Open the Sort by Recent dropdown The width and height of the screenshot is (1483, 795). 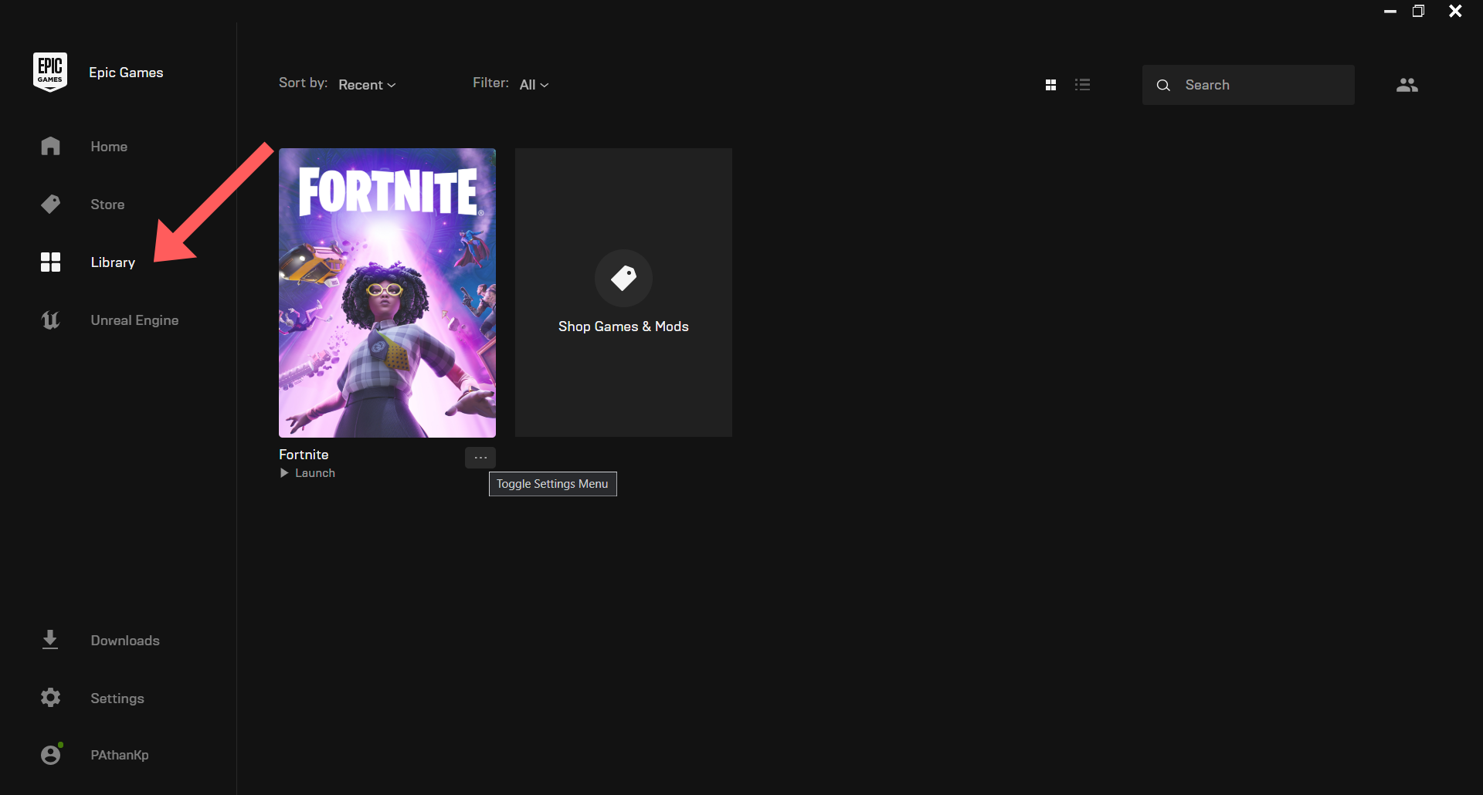click(x=366, y=85)
